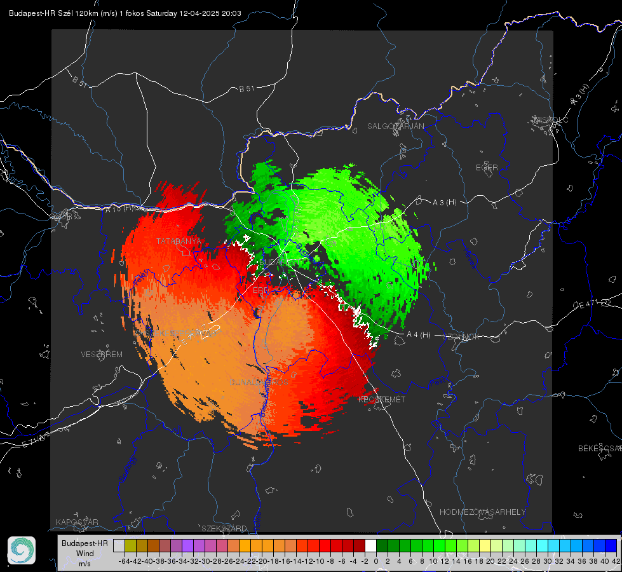Click the pale yellow swatch above 18-20

coord(485,546)
